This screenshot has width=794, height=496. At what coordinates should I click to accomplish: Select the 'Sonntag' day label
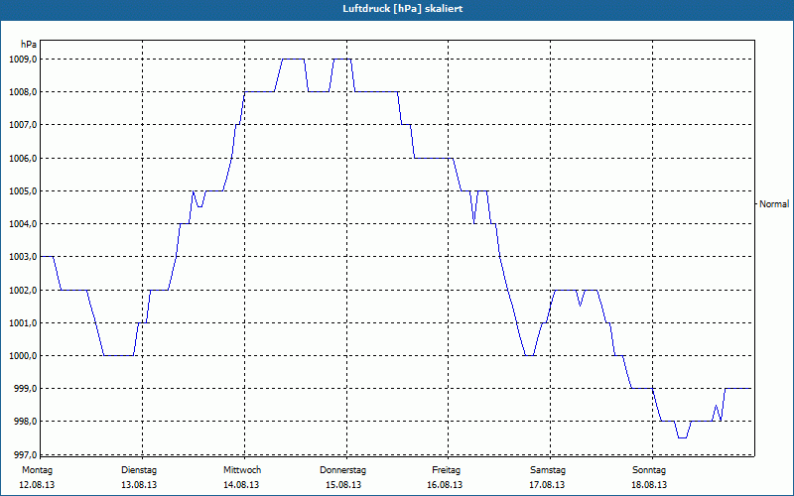(649, 470)
